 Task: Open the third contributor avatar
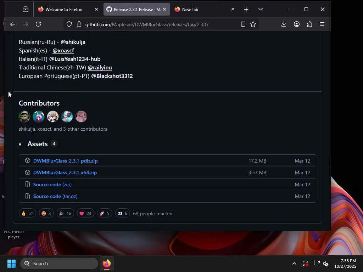[53, 116]
